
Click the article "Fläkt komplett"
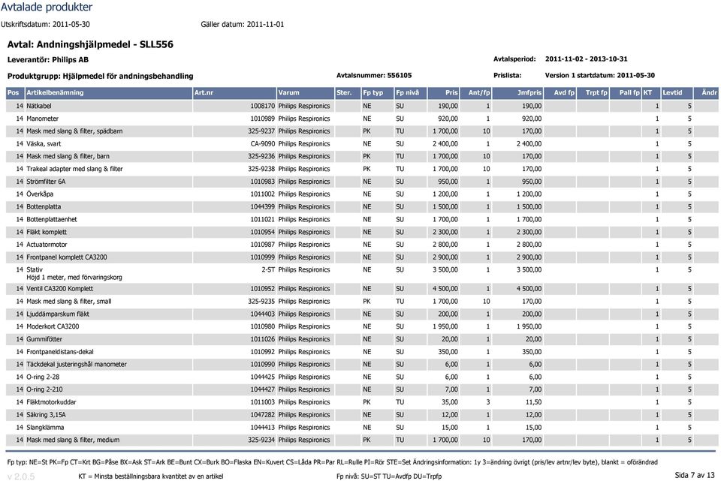[x=47, y=232]
